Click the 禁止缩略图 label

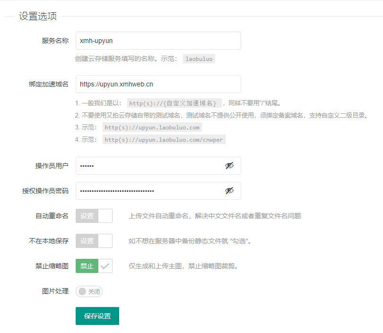click(x=52, y=266)
